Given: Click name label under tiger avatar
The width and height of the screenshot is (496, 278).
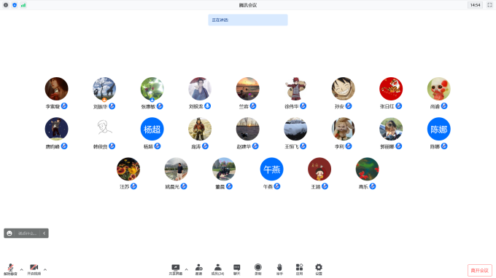Looking at the screenshot, I should point(387,107).
